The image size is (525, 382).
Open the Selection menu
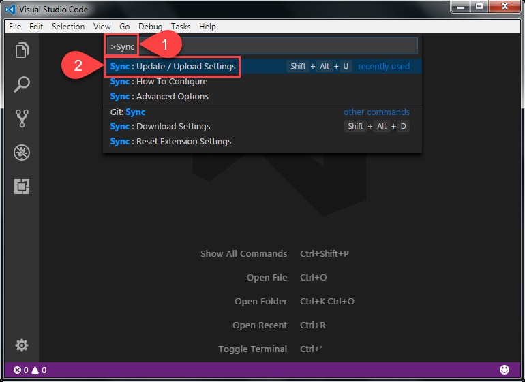(68, 27)
